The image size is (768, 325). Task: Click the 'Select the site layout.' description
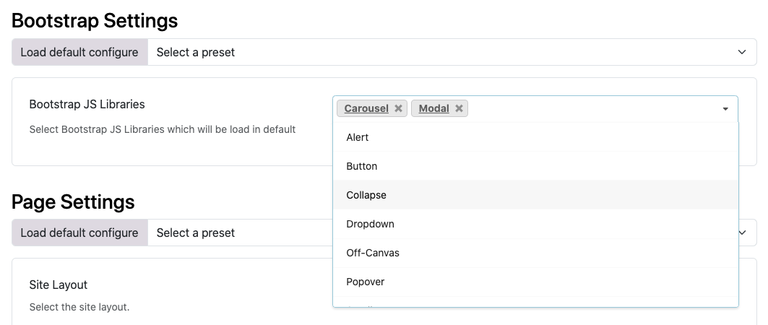[79, 308]
